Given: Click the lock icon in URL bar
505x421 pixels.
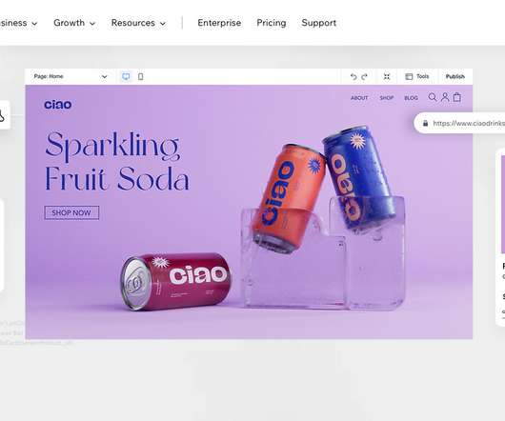Looking at the screenshot, I should tap(426, 123).
